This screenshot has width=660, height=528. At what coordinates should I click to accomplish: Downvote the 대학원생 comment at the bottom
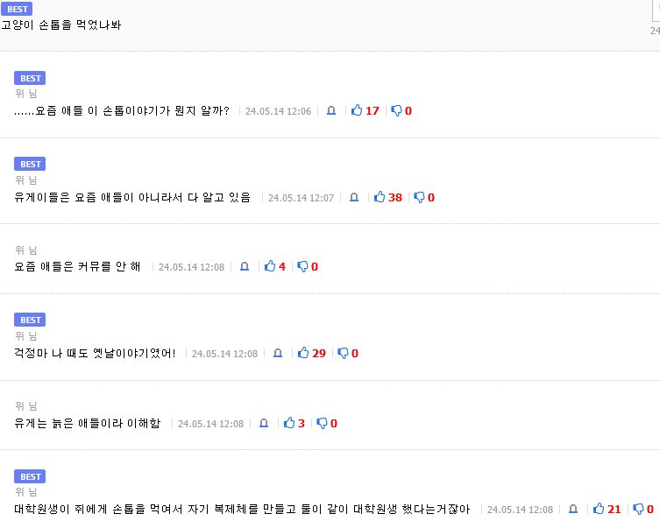click(x=639, y=510)
